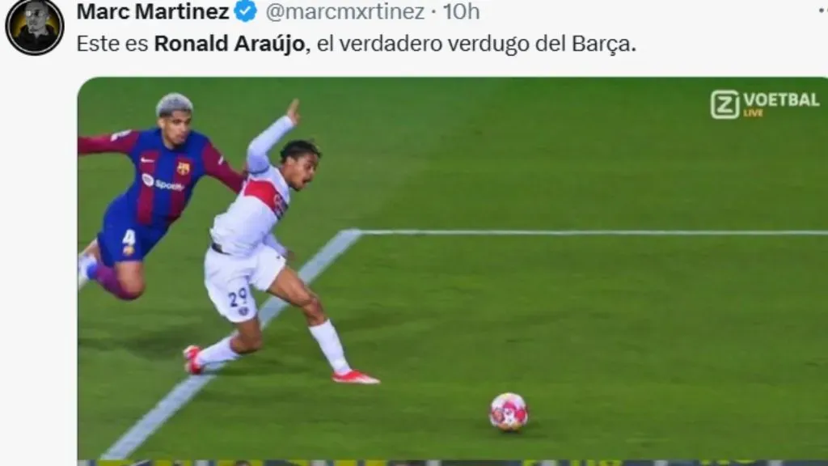Open the attached match photo
Image resolution: width=828 pixels, height=466 pixels.
pos(453,268)
